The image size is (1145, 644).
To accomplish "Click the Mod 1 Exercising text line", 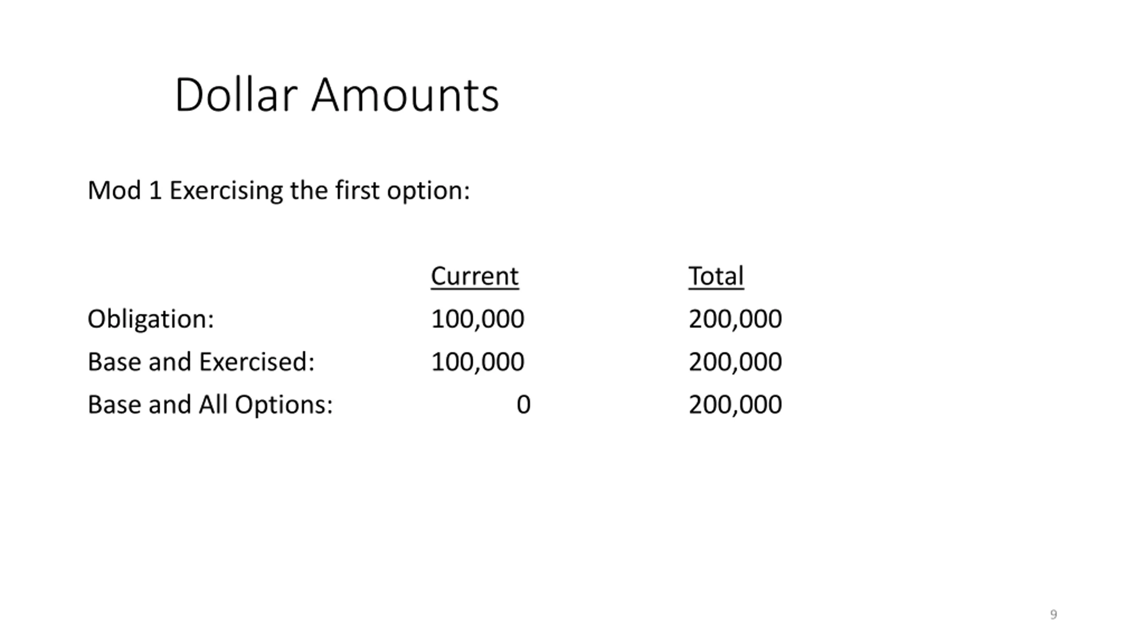I will point(279,191).
